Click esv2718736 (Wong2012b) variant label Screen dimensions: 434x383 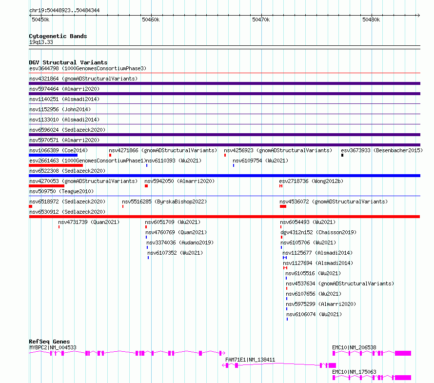click(x=311, y=181)
